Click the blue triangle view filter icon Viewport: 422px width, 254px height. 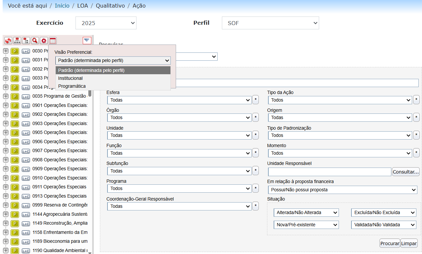(87, 40)
